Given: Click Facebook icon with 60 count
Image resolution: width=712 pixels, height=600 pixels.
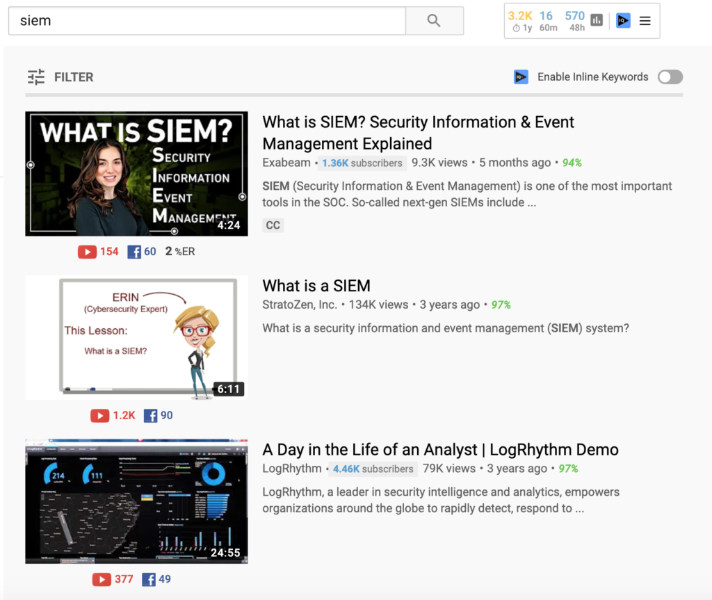Looking at the screenshot, I should click(142, 252).
